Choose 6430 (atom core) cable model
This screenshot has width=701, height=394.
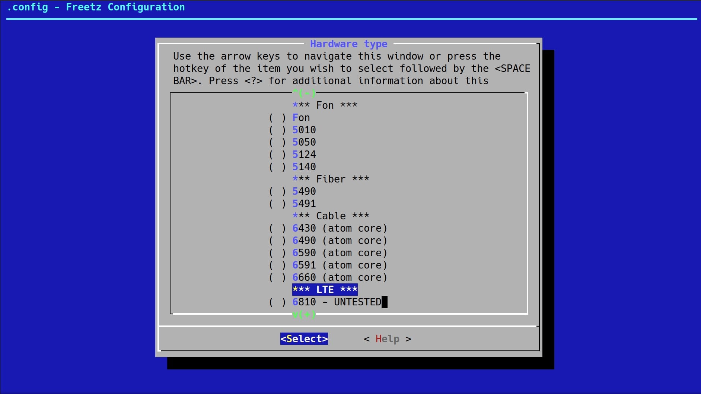339,228
